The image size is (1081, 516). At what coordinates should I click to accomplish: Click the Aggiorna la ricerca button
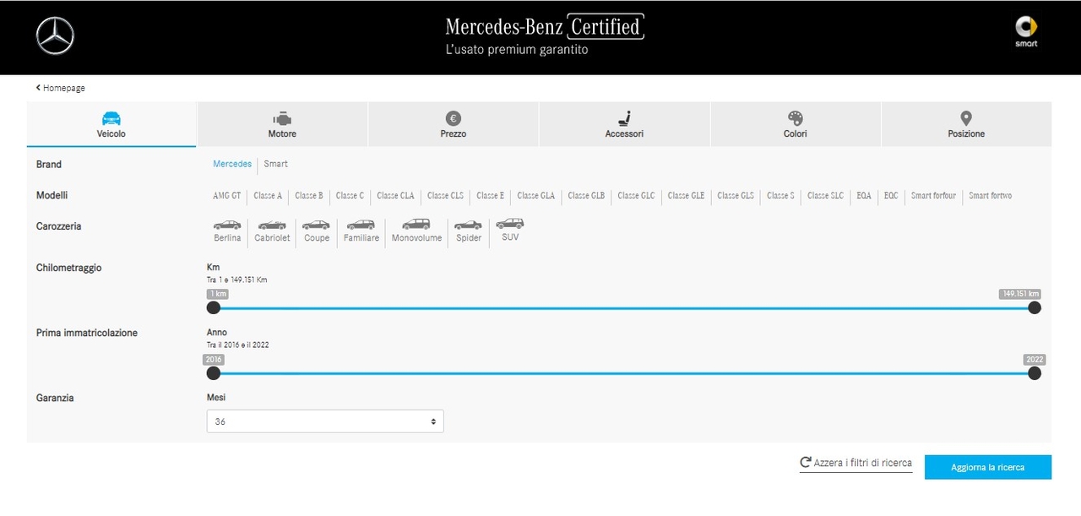pyautogui.click(x=988, y=467)
